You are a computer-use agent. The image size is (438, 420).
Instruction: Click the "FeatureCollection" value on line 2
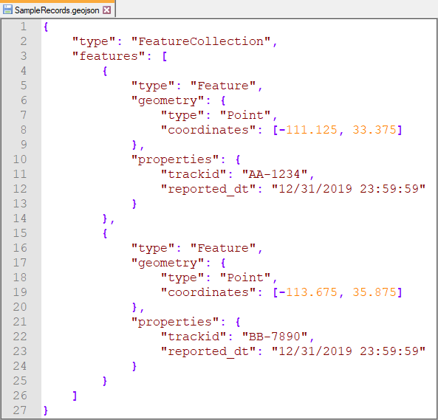pos(201,41)
